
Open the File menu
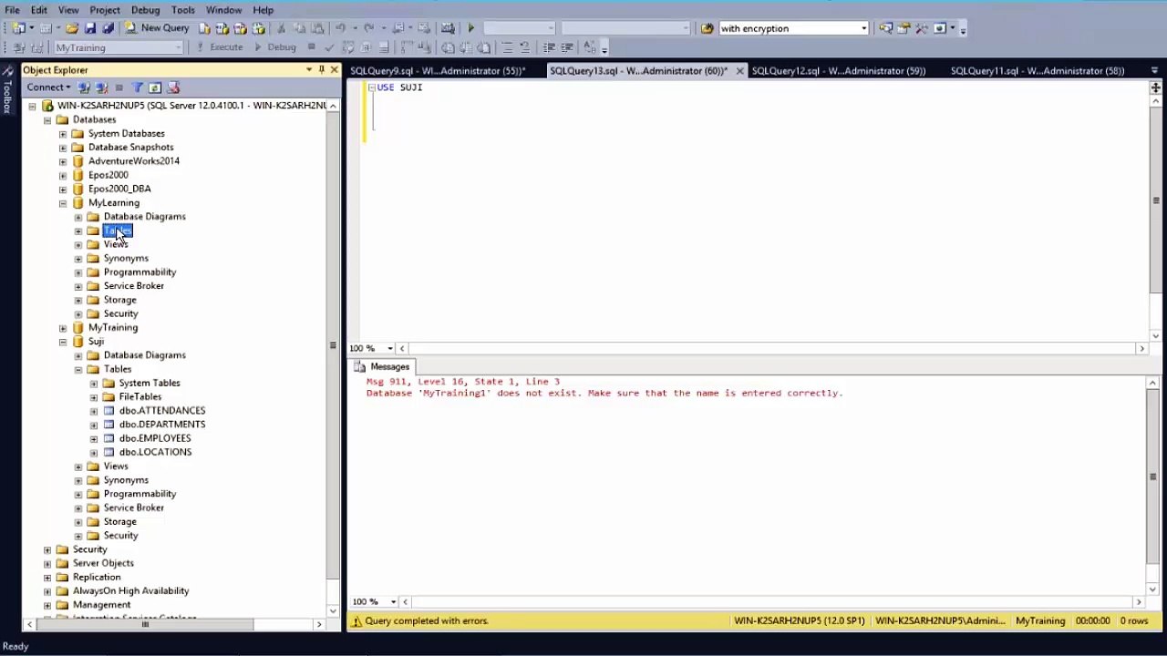(13, 10)
